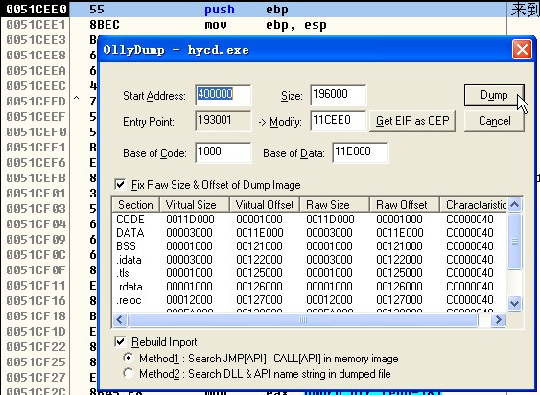Click Get EIP as OEP button
Screen dimensions: 540x395
(412, 121)
